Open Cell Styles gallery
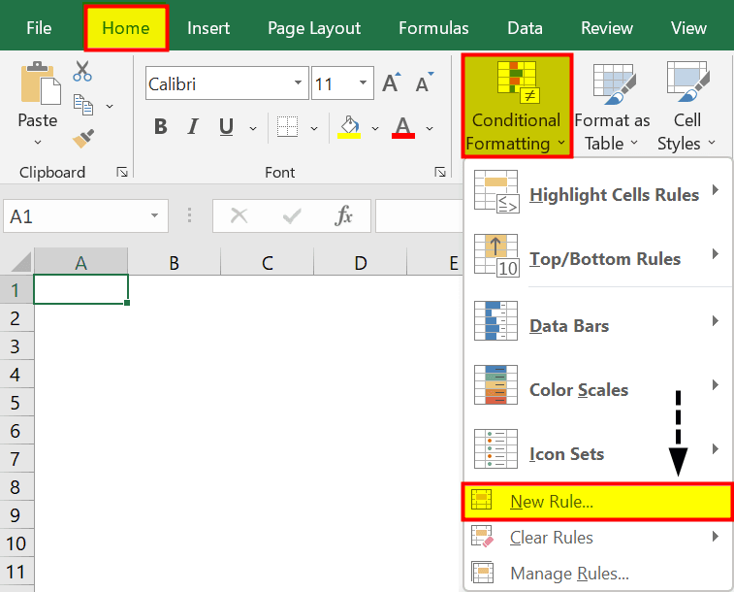Image resolution: width=734 pixels, height=592 pixels. pos(686,107)
